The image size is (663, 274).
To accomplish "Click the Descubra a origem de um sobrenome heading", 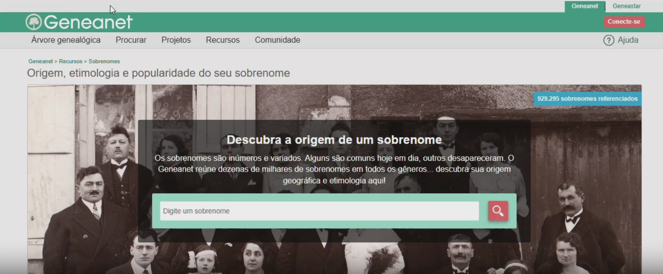I will point(334,140).
